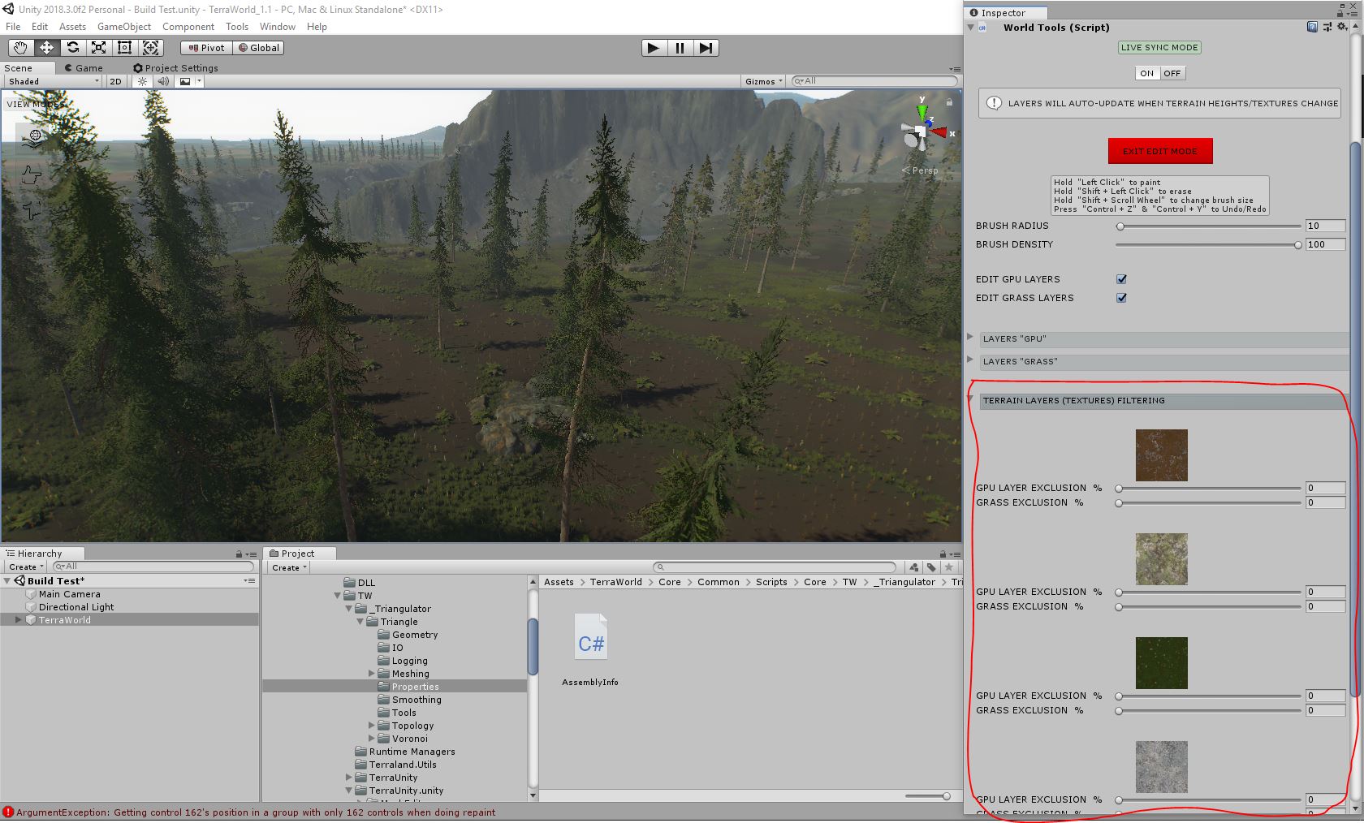Select the Rotate tool

pyautogui.click(x=72, y=48)
